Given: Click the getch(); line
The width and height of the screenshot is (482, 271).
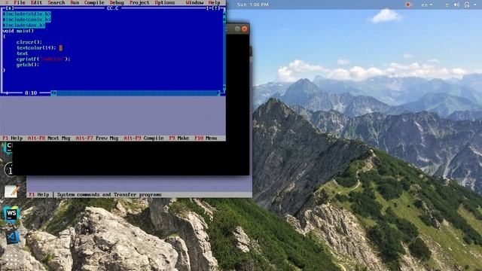Looking at the screenshot, I should pyautogui.click(x=28, y=65).
